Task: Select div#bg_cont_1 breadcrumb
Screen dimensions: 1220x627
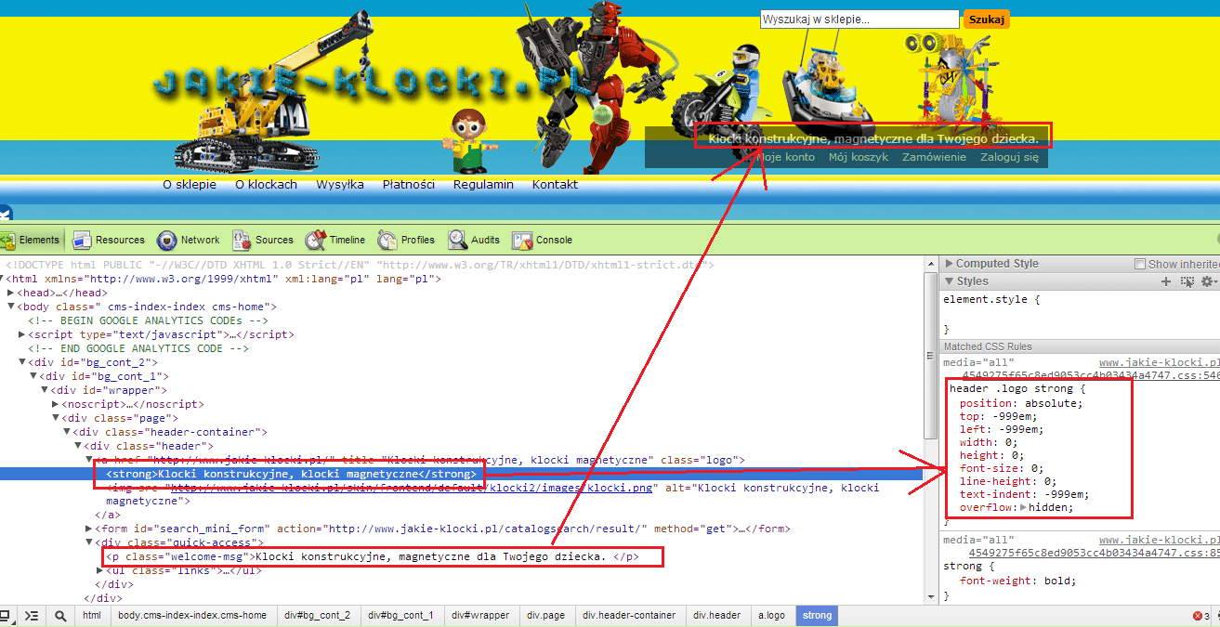Action: [400, 616]
